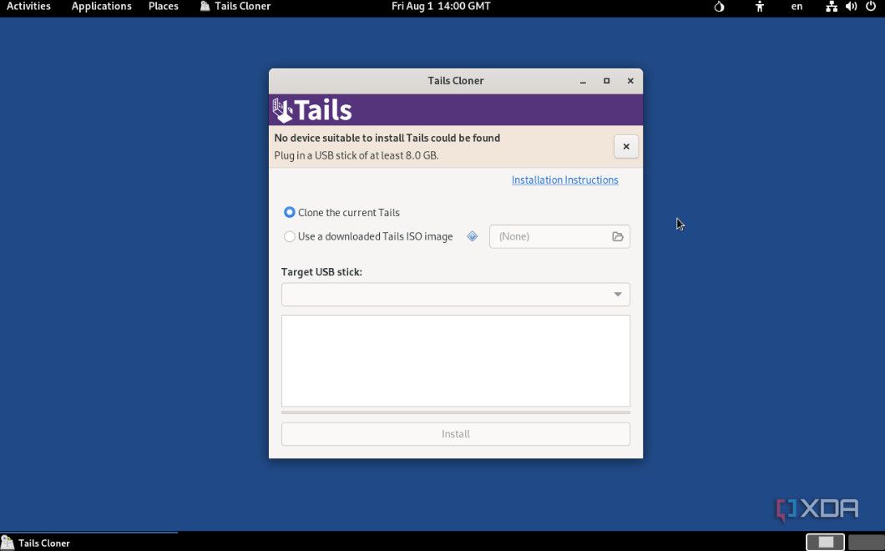Screen dimensions: 885x551
Task: Minimize the Tails Cloner window
Action: tap(583, 81)
